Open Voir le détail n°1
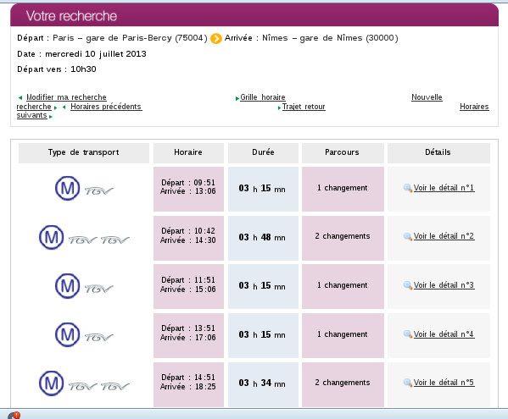The height and width of the screenshot is (419, 508). (x=444, y=188)
